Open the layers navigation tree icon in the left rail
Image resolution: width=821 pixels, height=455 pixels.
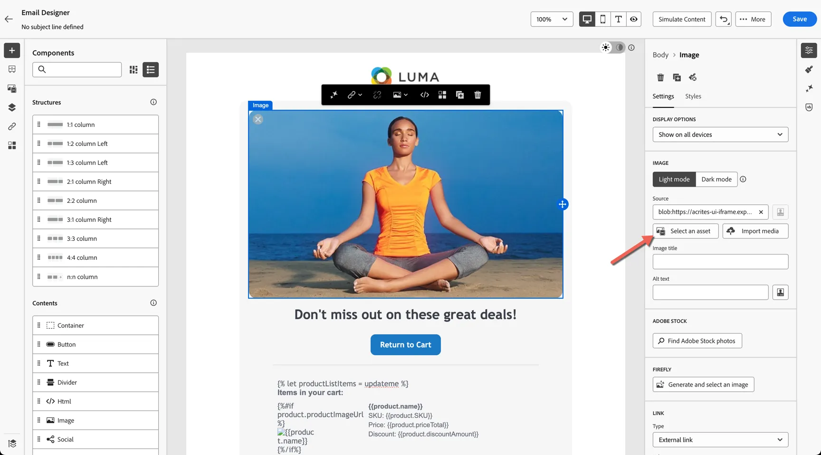pyautogui.click(x=12, y=107)
